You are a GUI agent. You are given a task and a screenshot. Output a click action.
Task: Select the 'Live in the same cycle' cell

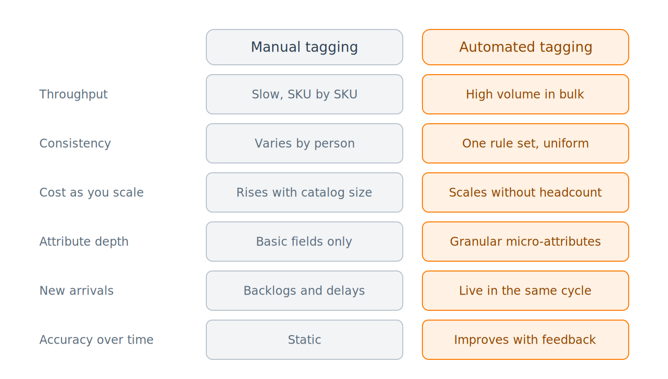pyautogui.click(x=526, y=291)
